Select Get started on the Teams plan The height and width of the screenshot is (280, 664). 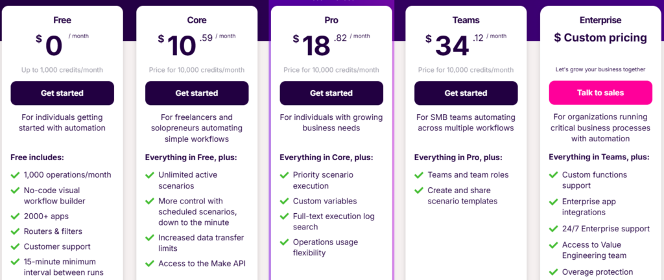click(x=466, y=93)
